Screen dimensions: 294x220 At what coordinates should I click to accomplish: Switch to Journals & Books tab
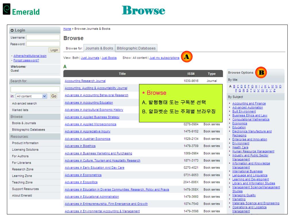(99, 48)
